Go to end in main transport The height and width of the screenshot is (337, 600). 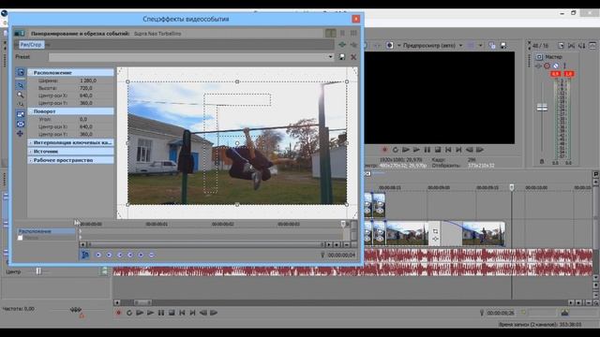[192, 313]
